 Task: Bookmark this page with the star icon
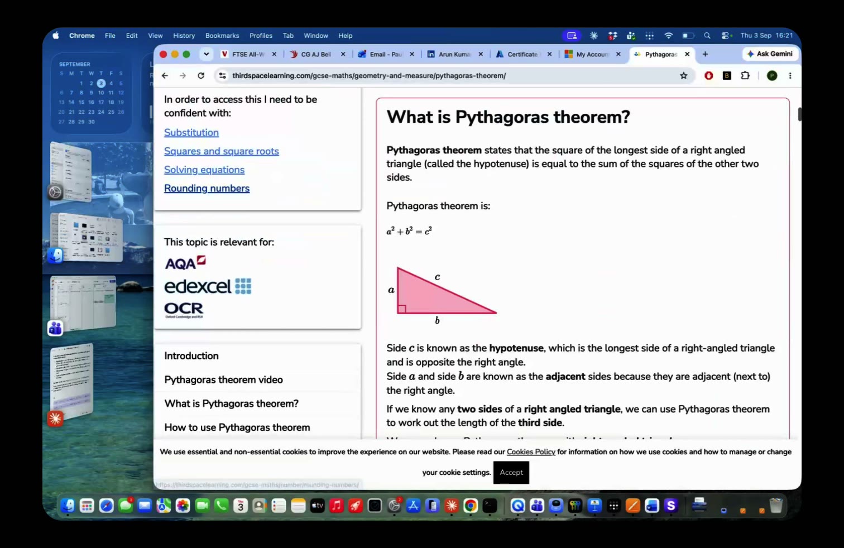684,76
